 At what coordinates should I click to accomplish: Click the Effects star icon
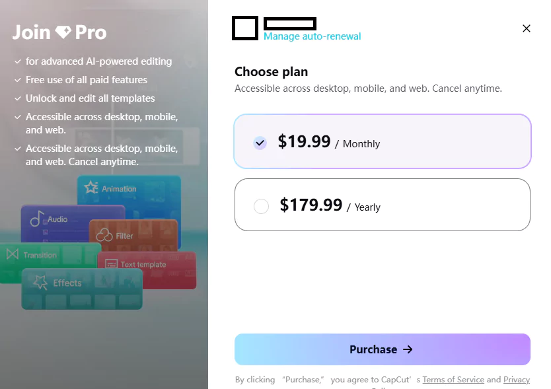click(x=39, y=282)
